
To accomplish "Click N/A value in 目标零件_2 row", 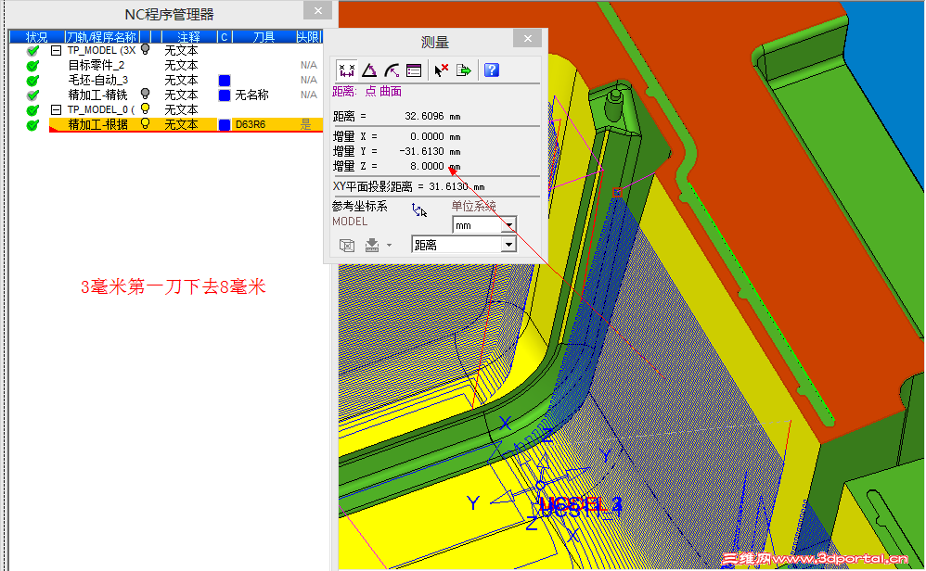I will (x=308, y=65).
